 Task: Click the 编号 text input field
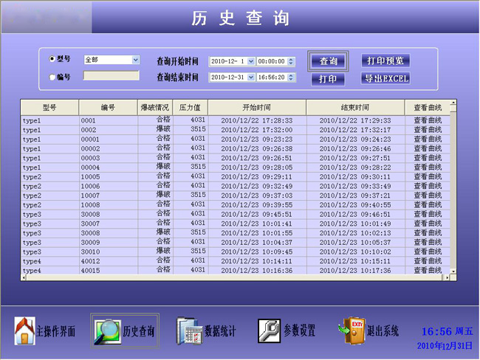coord(111,76)
